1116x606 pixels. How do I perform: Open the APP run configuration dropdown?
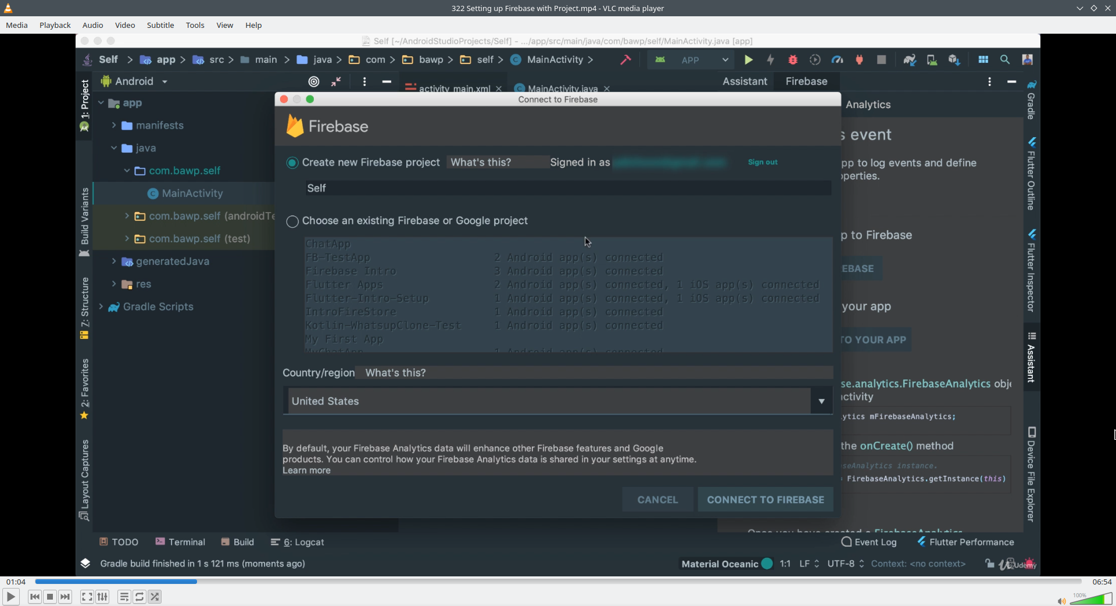[691, 60]
